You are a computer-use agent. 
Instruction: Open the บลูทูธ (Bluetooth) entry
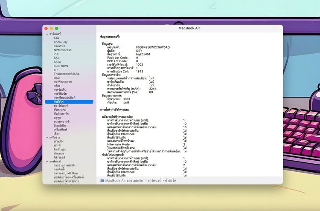(x=58, y=118)
